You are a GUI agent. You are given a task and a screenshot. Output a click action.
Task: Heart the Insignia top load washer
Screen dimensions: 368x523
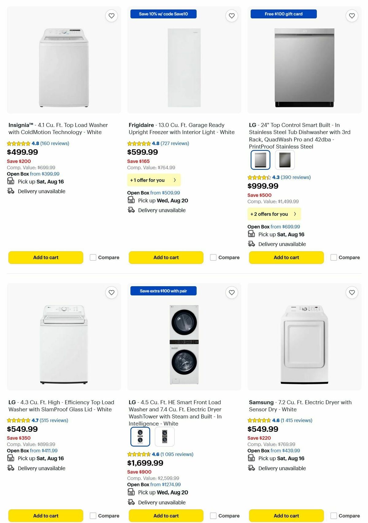[x=111, y=16]
